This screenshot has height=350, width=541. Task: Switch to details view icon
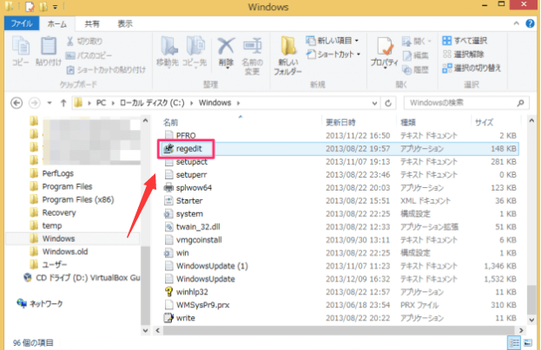[514, 343]
